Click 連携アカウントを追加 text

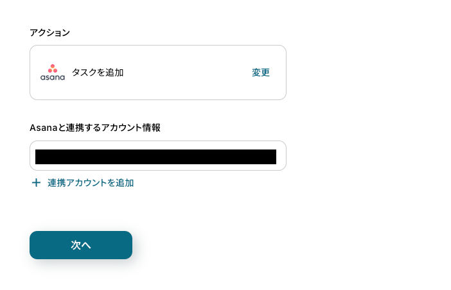coord(91,183)
